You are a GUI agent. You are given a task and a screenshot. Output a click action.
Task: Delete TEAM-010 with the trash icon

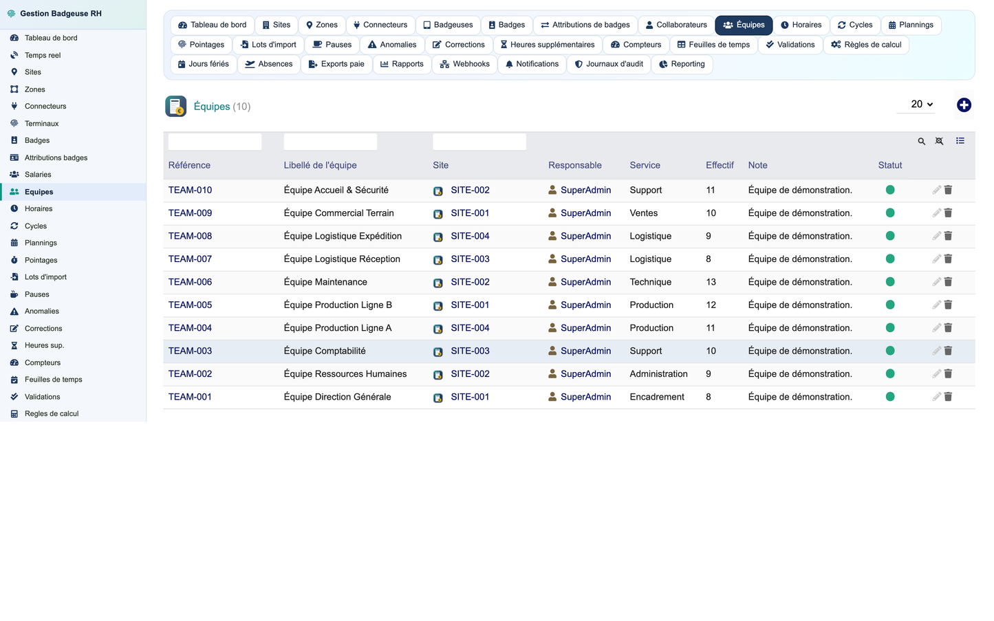point(948,190)
